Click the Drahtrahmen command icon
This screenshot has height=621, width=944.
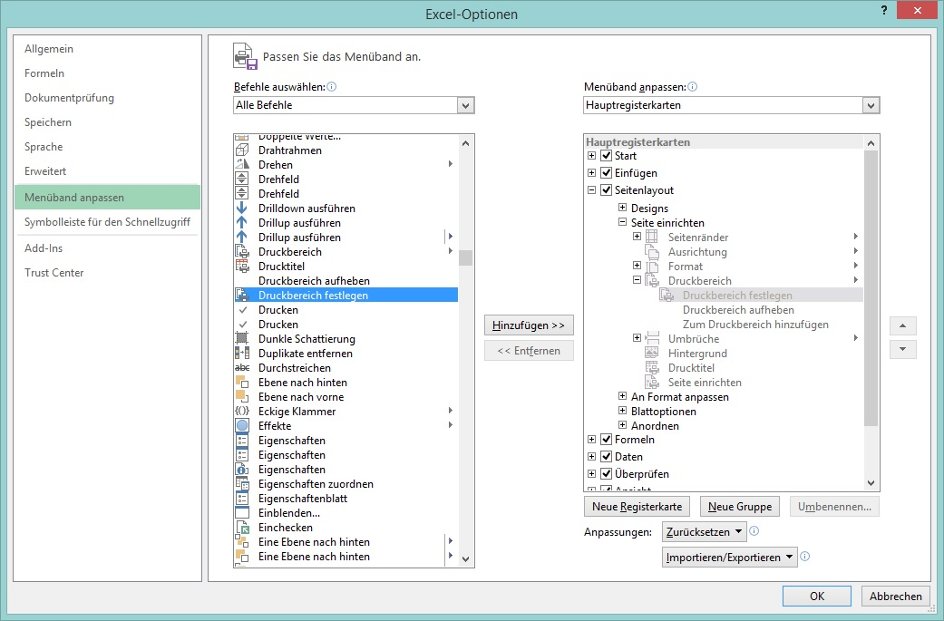[242, 150]
